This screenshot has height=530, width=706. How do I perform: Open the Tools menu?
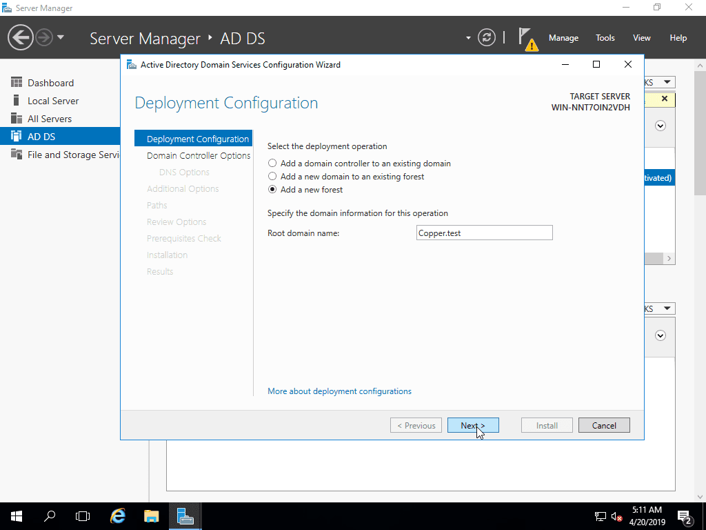pos(605,38)
